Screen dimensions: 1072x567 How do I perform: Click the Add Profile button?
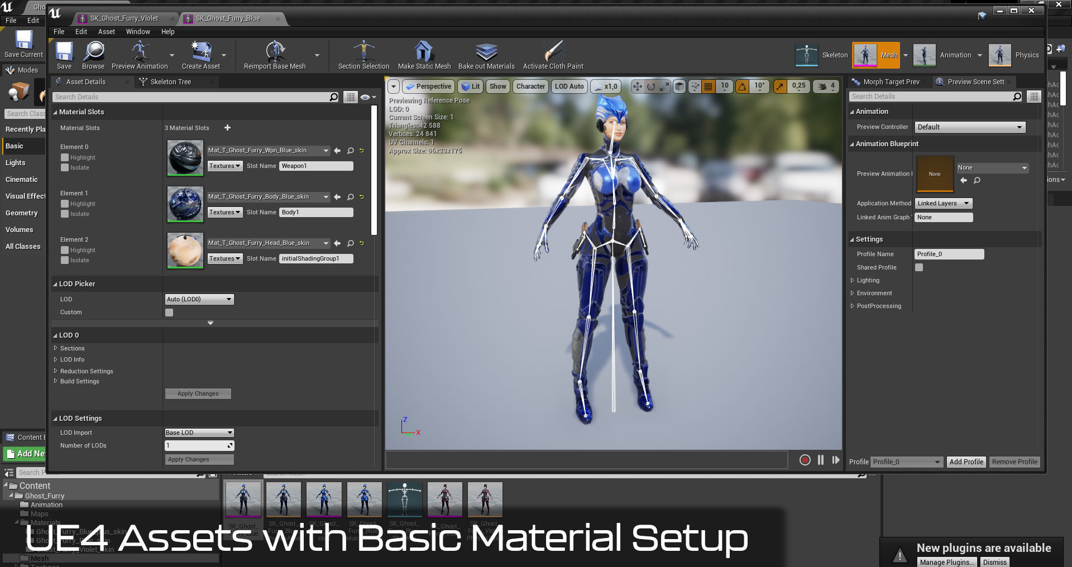[966, 462]
